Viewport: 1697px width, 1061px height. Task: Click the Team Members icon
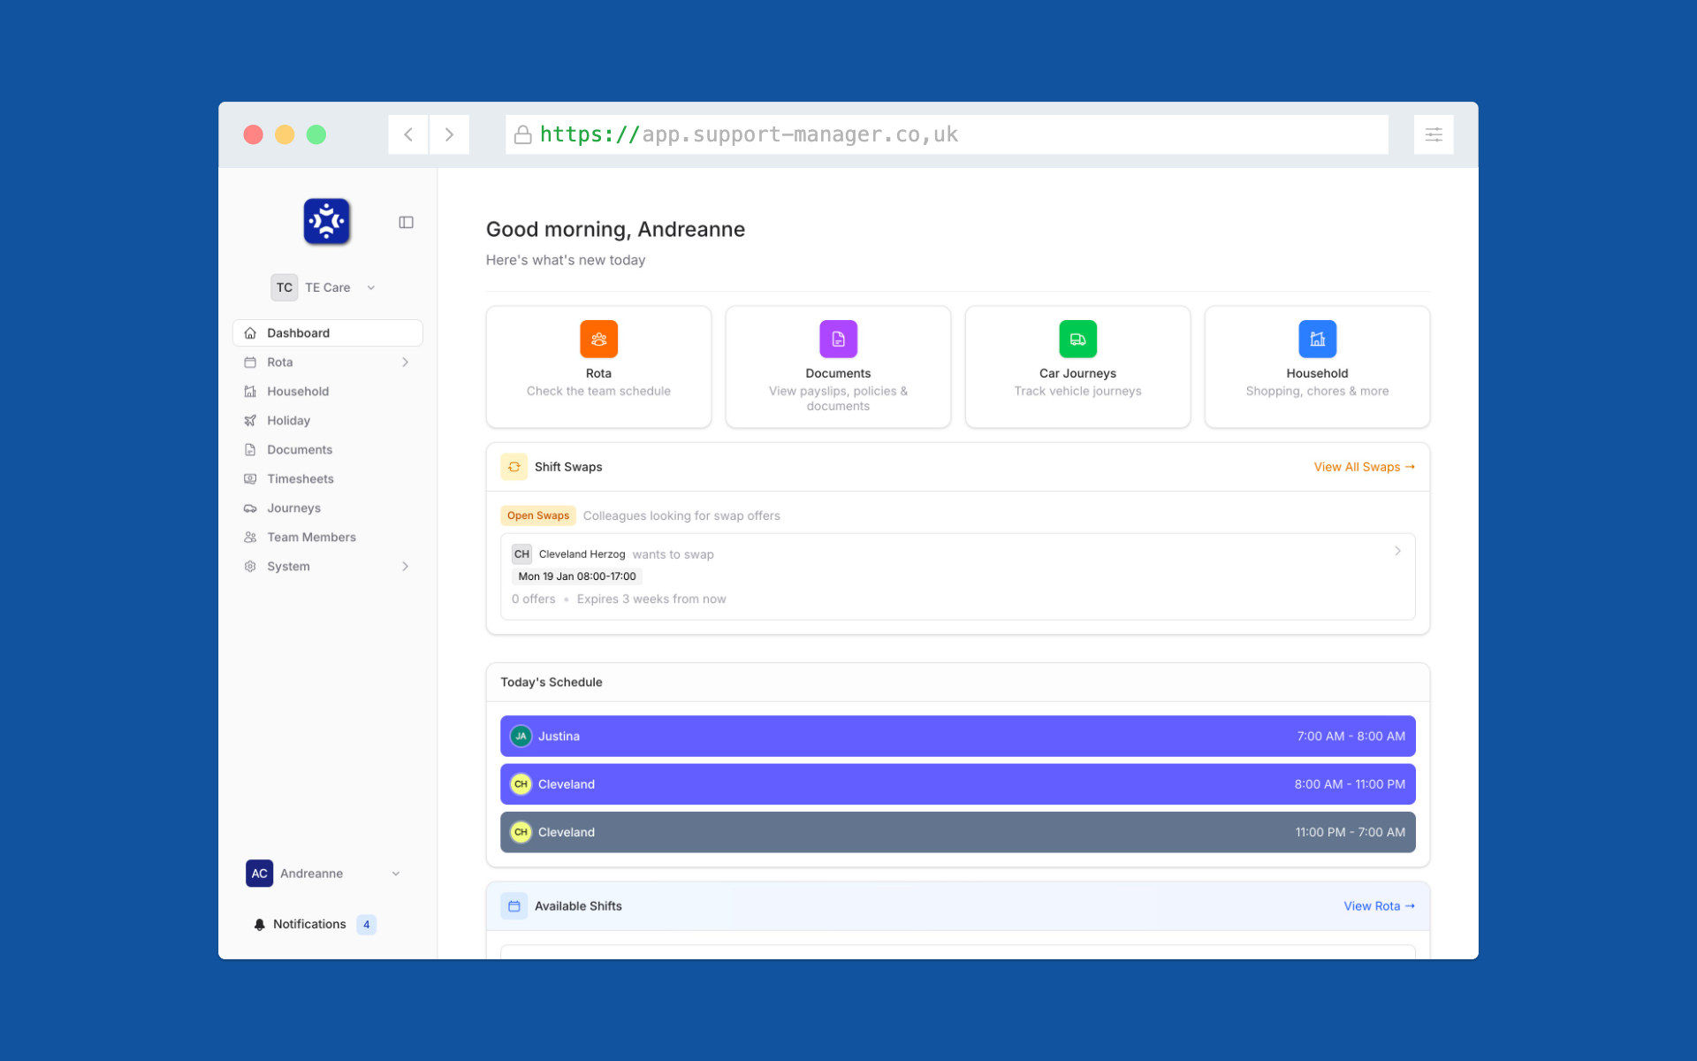pos(250,537)
